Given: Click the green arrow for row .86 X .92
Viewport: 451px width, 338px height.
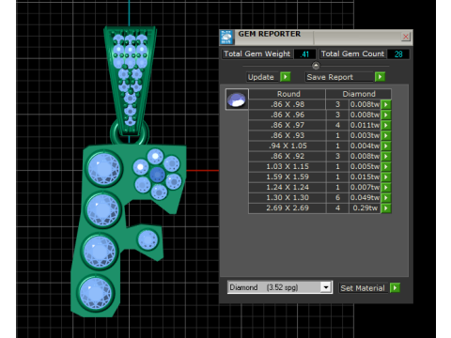Looking at the screenshot, I should coord(386,156).
